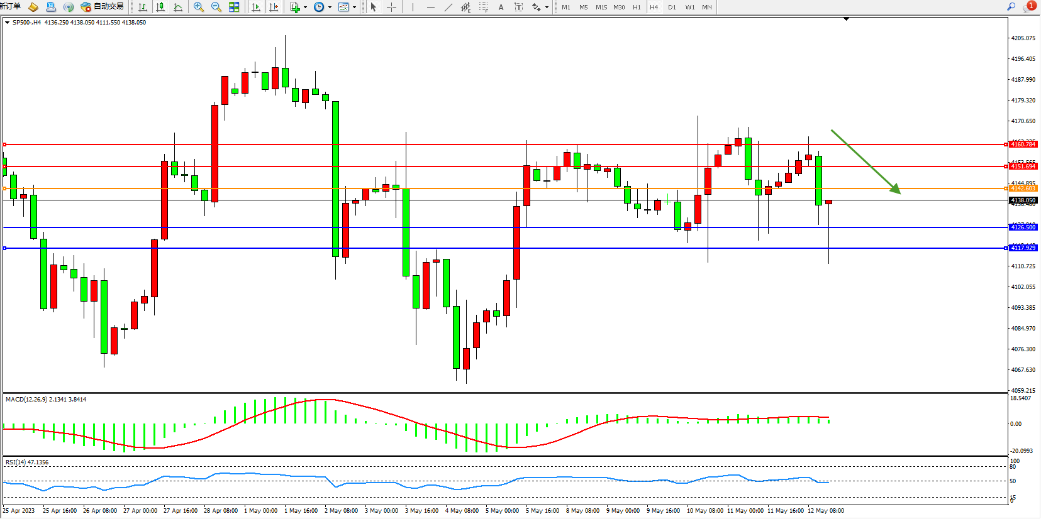The width and height of the screenshot is (1041, 519).
Task: Click the new order button
Action: [x=10, y=6]
